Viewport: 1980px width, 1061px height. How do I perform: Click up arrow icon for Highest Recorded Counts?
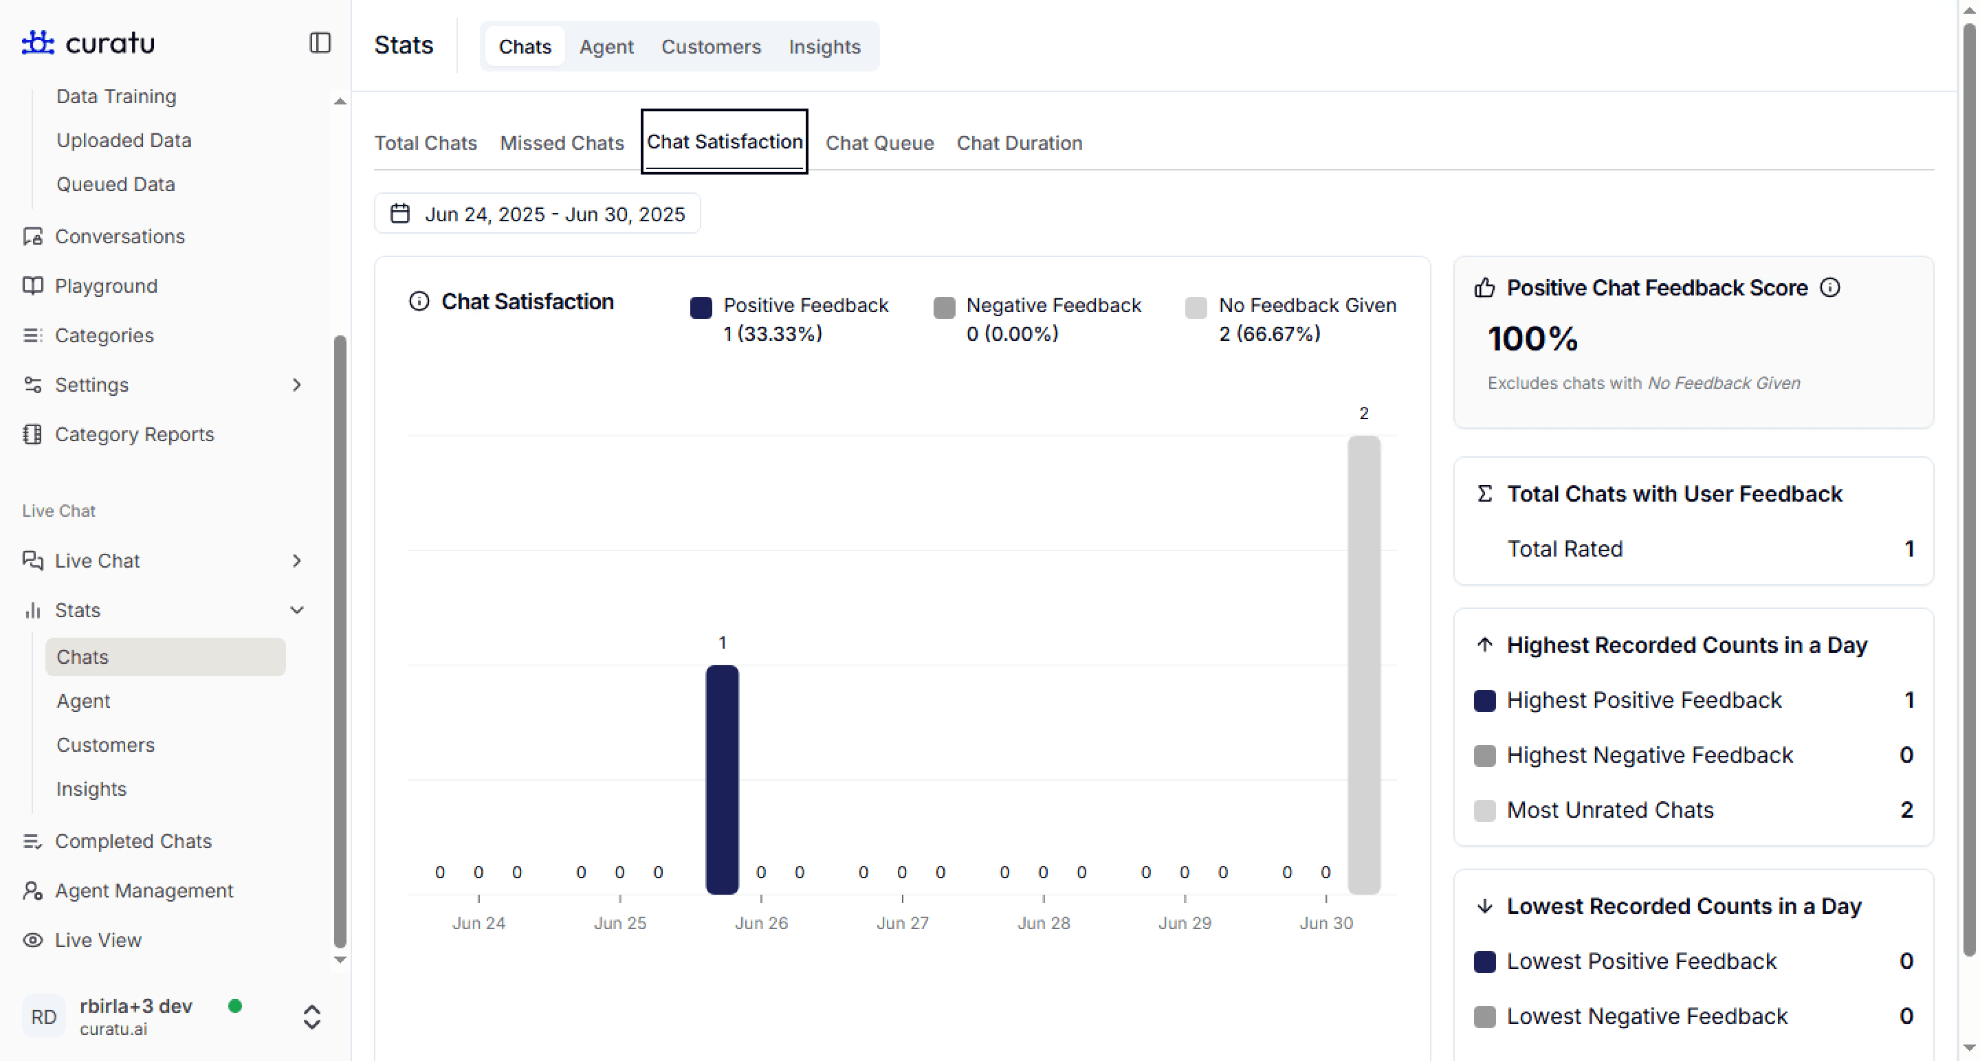(x=1484, y=645)
